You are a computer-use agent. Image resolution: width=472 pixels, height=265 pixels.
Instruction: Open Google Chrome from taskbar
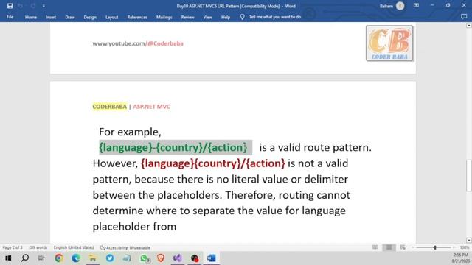click(x=59, y=258)
